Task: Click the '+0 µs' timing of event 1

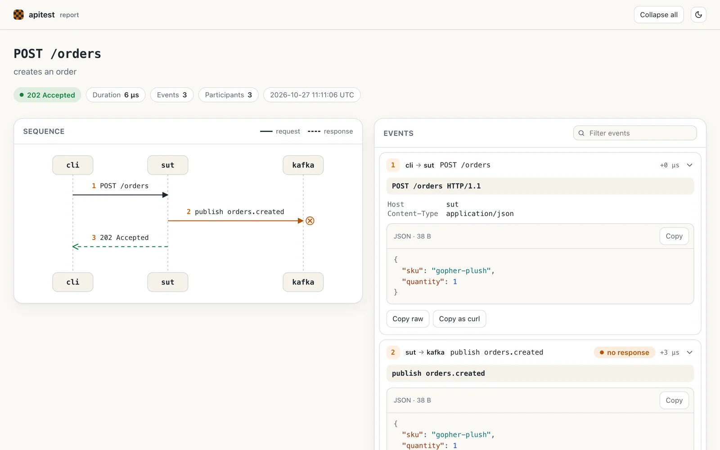Action: coord(670,165)
